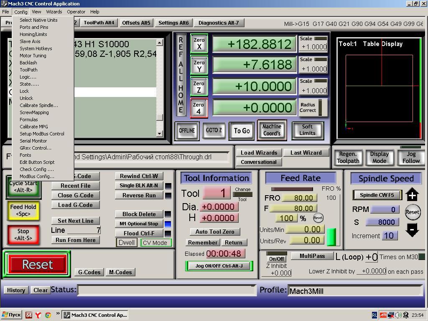
Task: Toggle Flood Ctrl-F coolant
Action: click(x=139, y=233)
